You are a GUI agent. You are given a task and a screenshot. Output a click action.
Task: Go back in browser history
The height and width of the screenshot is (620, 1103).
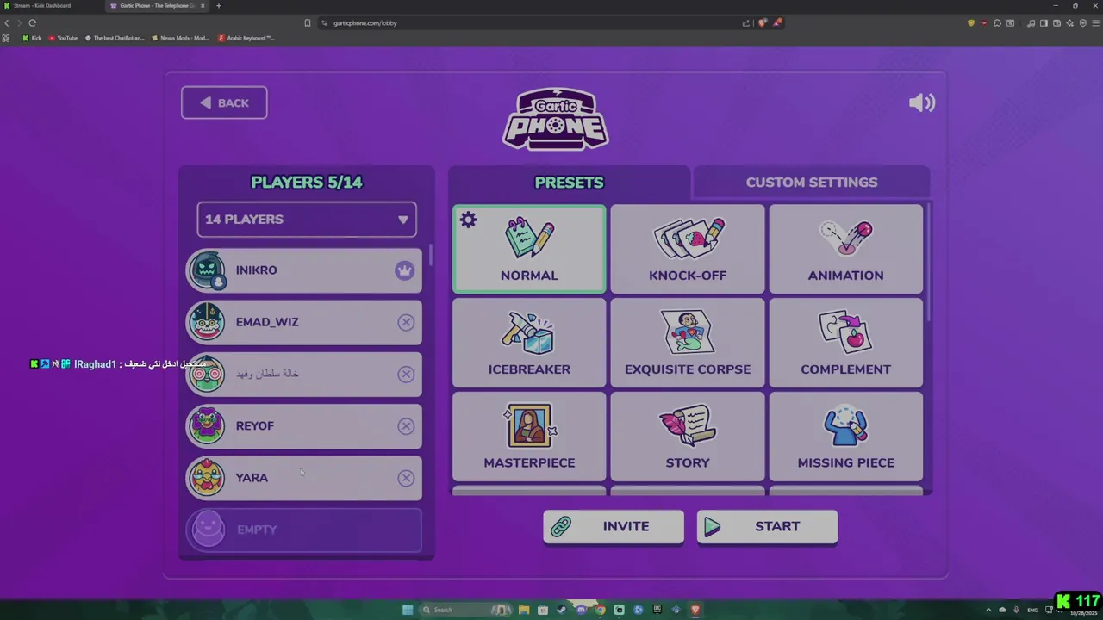[7, 22]
